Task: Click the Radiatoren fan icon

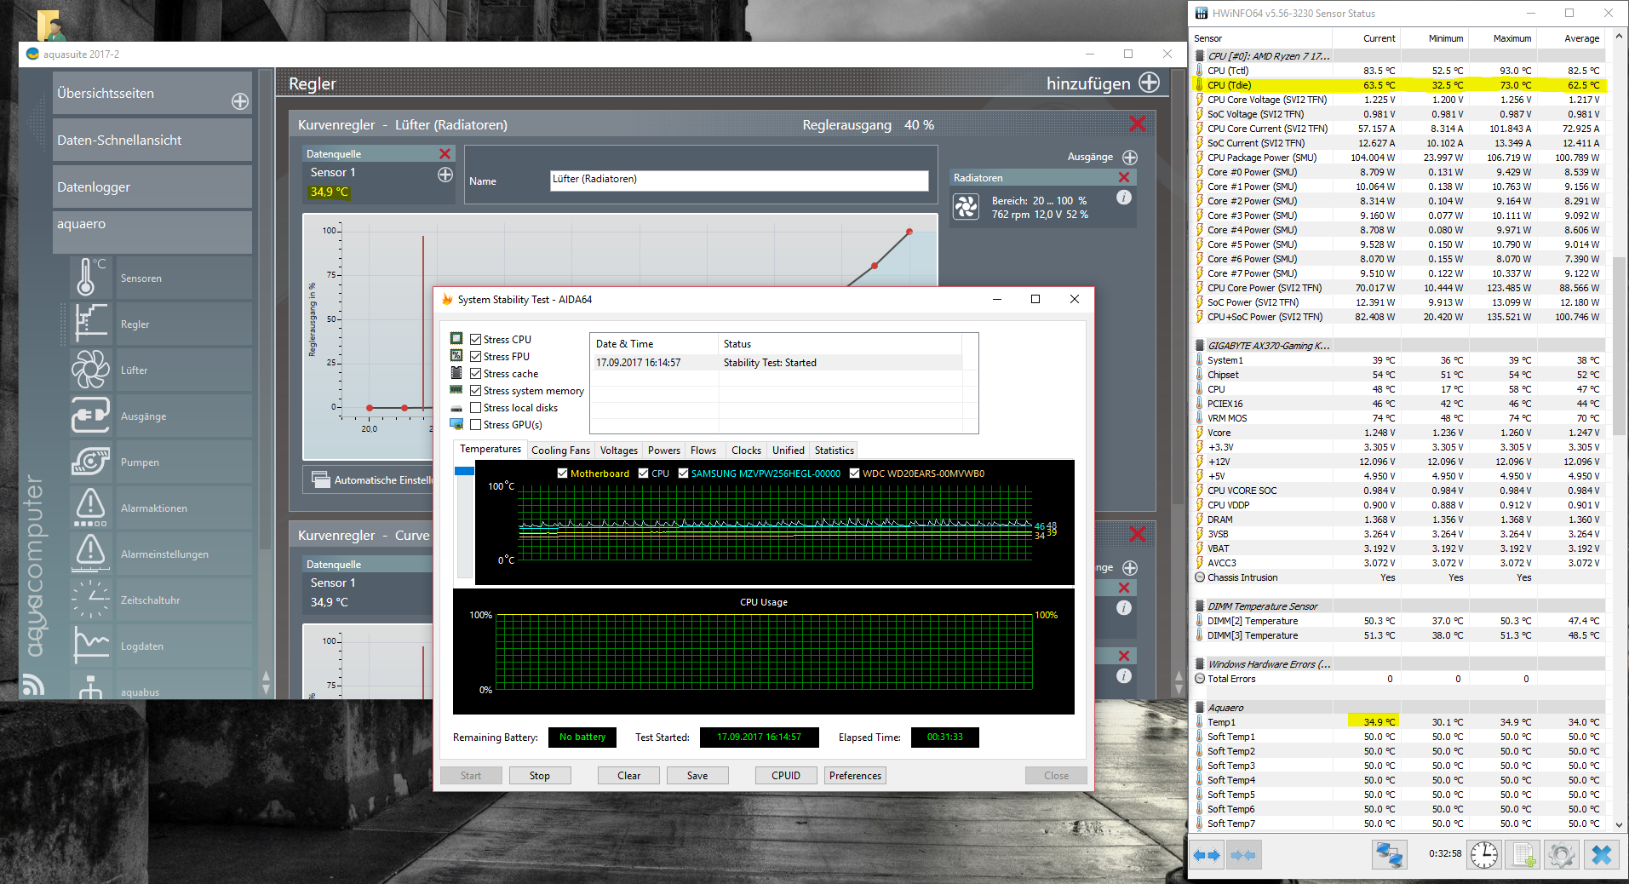Action: [967, 207]
